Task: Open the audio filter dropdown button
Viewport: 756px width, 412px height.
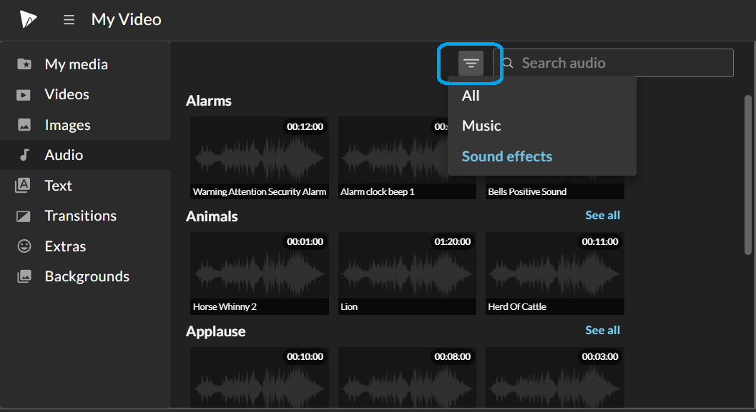Action: (471, 63)
